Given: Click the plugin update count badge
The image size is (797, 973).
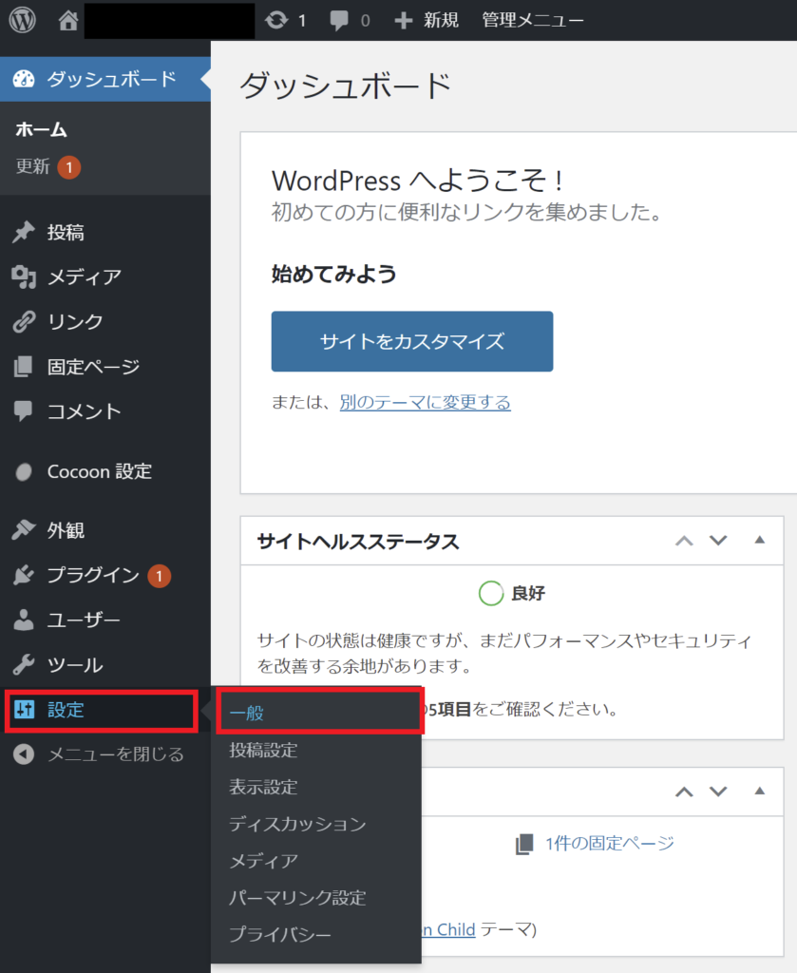Looking at the screenshot, I should tap(160, 576).
